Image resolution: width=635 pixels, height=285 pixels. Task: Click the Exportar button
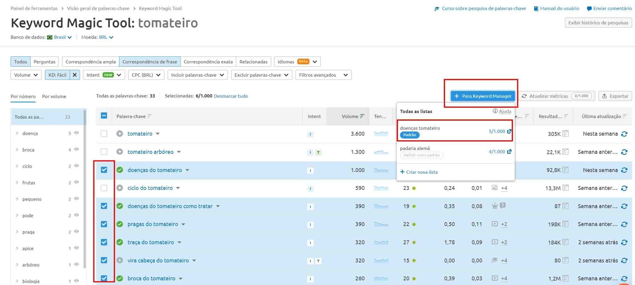tap(615, 96)
